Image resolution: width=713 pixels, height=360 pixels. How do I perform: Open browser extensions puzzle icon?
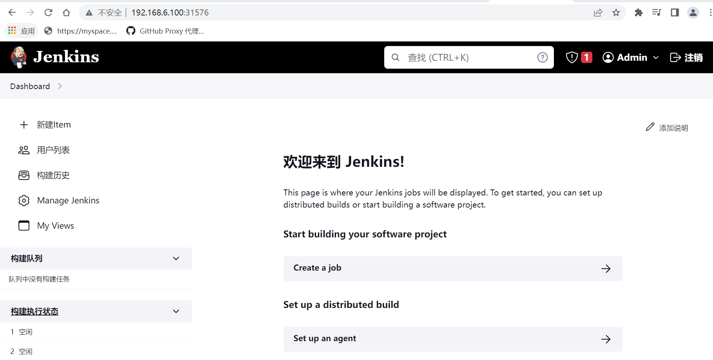pyautogui.click(x=639, y=12)
